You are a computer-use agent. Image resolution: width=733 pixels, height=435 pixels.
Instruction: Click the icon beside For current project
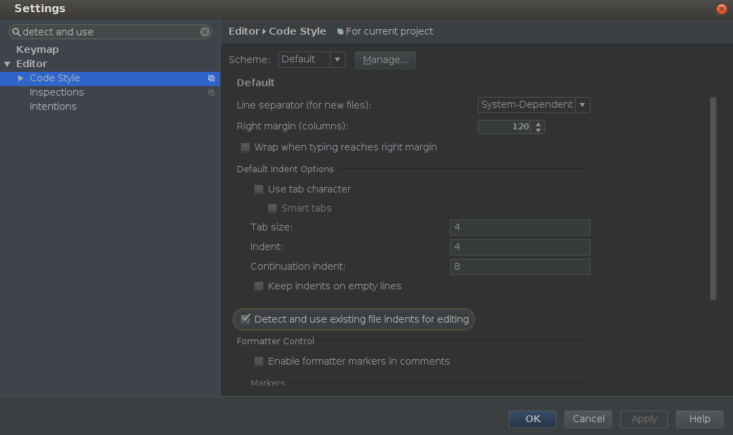(340, 32)
